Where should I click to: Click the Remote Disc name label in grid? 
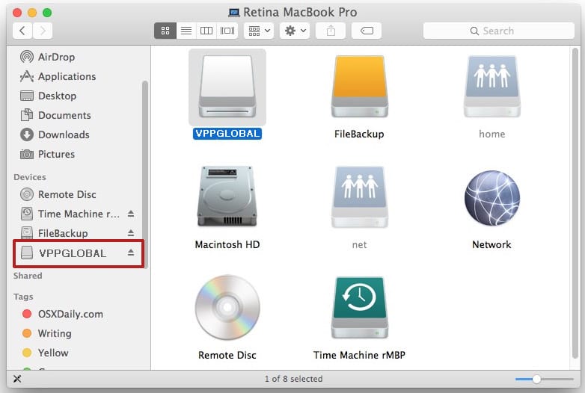[227, 355]
